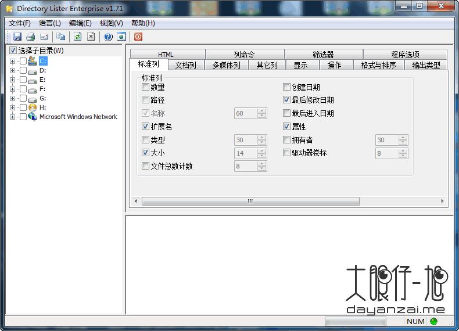This screenshot has height=331, width=459.
Task: Click the web page globe toolbar icon
Action: 121,37
